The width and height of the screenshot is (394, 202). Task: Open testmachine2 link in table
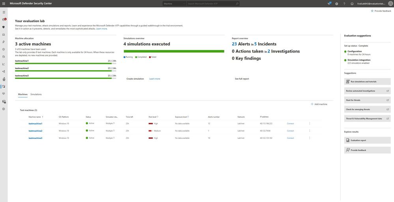[35, 131]
